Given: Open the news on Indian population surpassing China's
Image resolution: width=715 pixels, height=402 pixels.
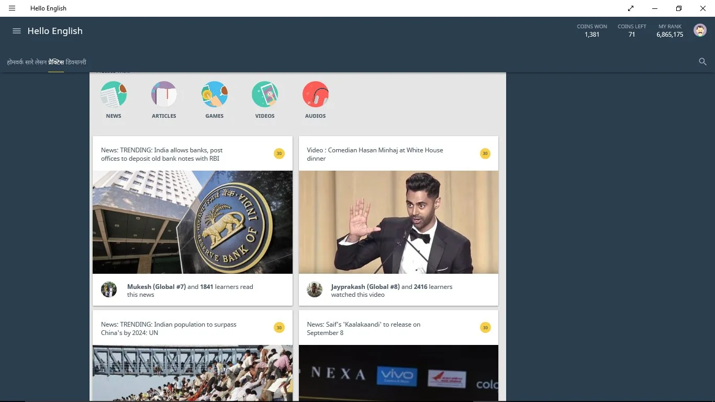Looking at the screenshot, I should [x=169, y=329].
